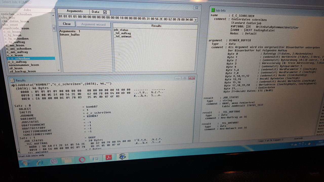
Task: Select job cbs_reset
Action: [10, 25]
